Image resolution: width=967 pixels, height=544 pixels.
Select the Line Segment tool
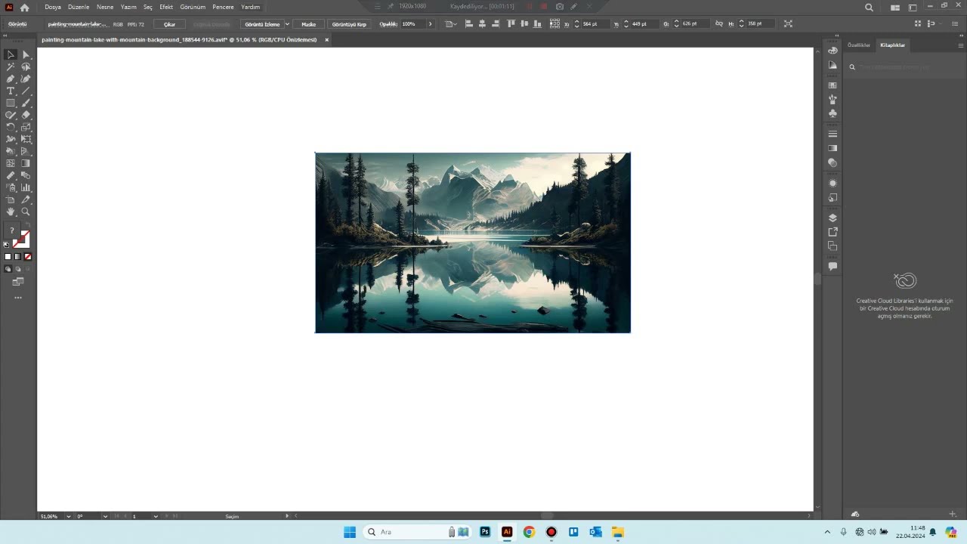click(x=26, y=91)
